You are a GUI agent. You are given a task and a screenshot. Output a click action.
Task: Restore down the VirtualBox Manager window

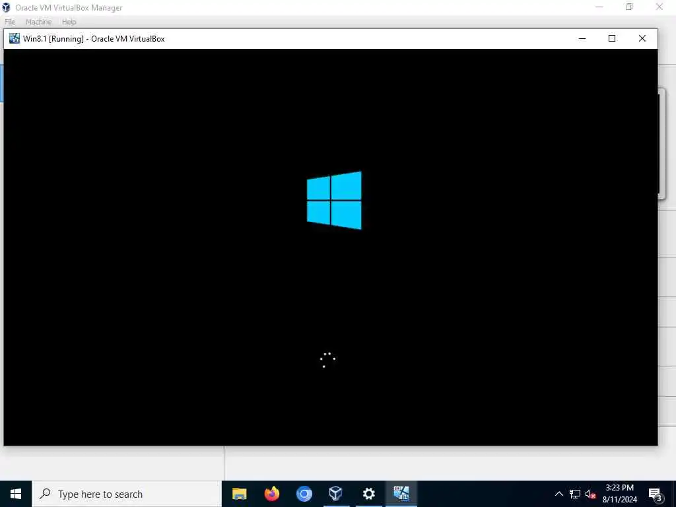click(629, 7)
